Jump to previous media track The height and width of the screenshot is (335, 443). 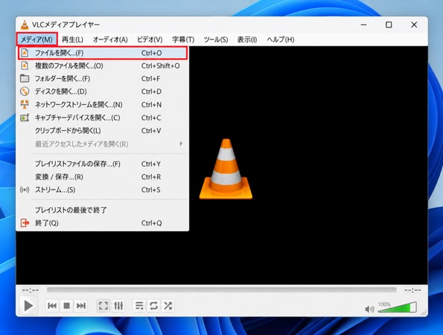point(52,306)
